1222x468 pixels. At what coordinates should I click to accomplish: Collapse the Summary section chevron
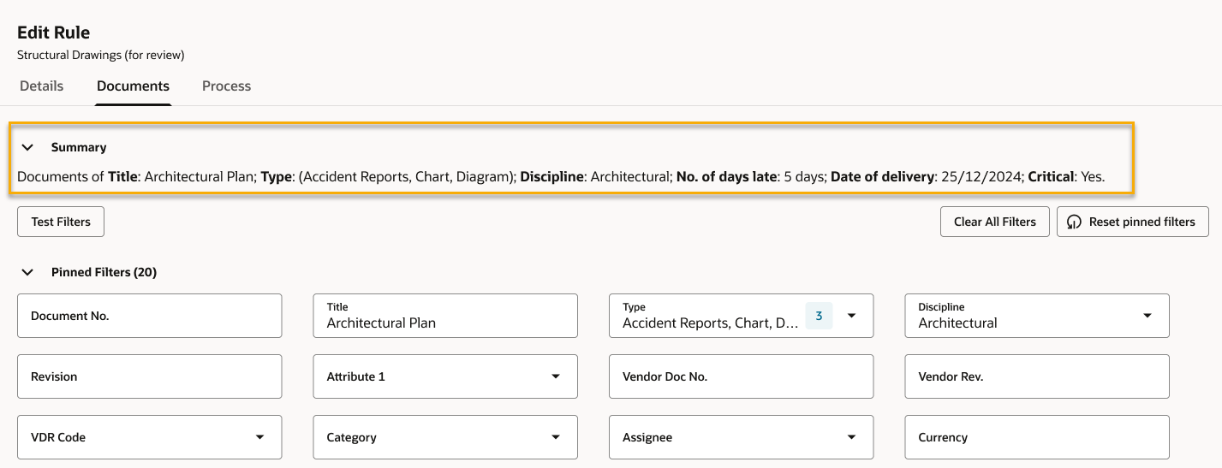pyautogui.click(x=27, y=147)
